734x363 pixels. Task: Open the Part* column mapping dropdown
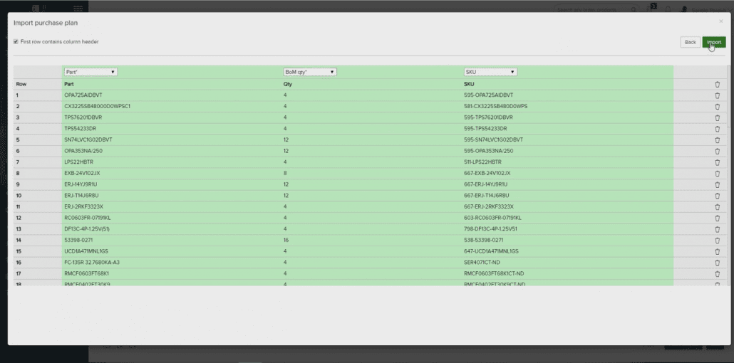91,72
